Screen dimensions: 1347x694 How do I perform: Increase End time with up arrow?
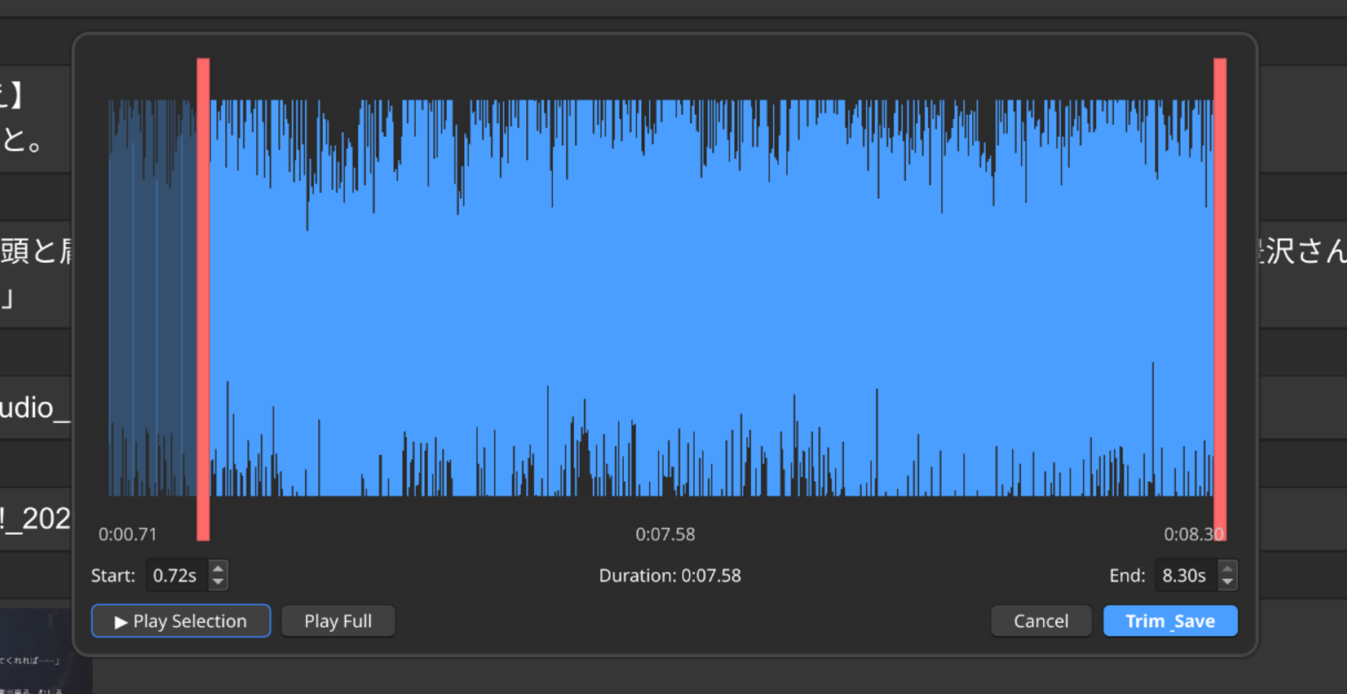tap(1227, 568)
